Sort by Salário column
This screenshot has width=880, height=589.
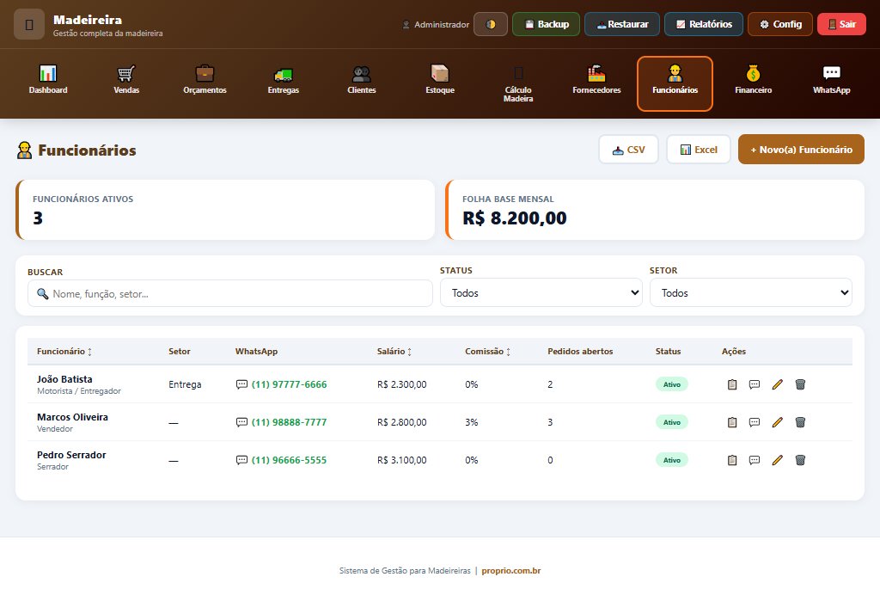[x=394, y=352]
